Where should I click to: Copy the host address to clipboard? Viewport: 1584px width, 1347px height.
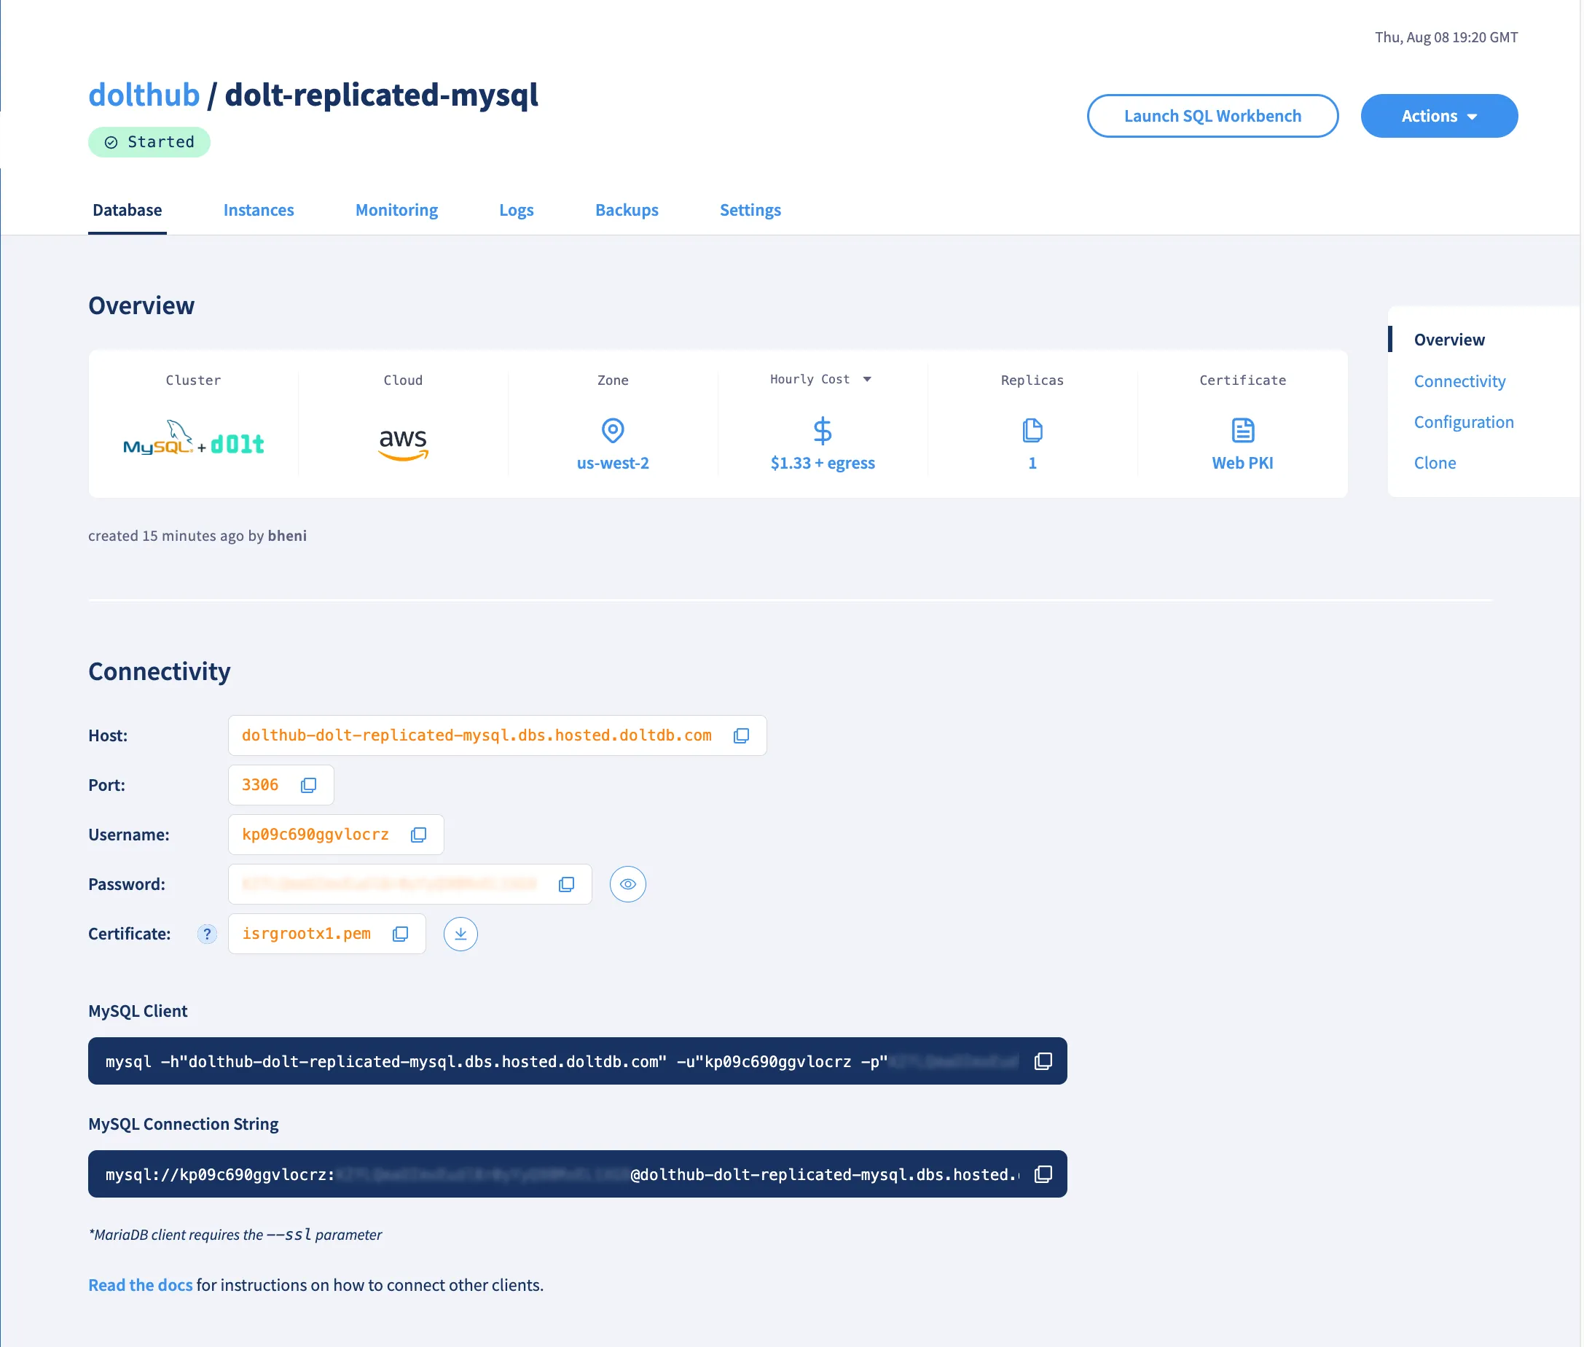pos(740,735)
